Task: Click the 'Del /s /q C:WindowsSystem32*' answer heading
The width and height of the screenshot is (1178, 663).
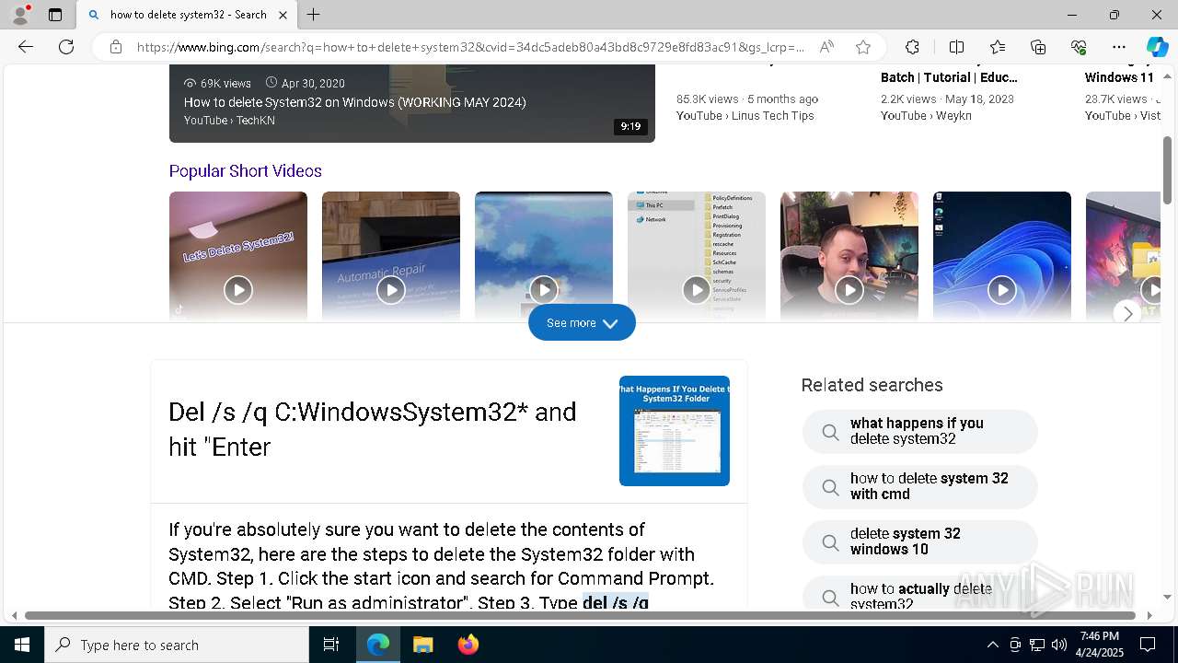Action: pos(373,429)
